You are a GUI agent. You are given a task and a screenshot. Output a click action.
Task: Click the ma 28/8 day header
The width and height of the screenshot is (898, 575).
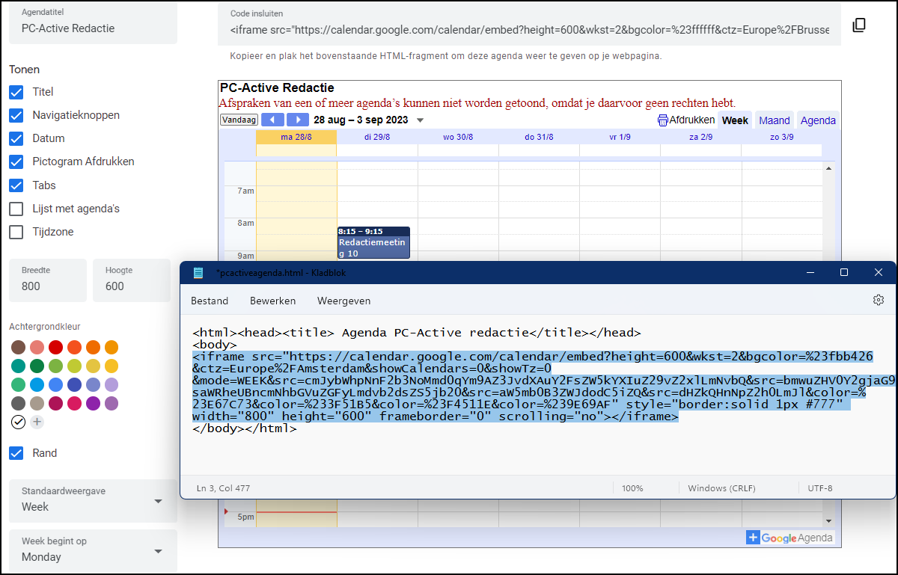pos(296,137)
